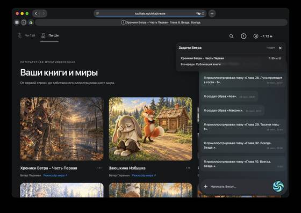Click Ветер Перемен author under Заюшкина Избушка
This screenshot has height=213, width=301.
coord(119,175)
